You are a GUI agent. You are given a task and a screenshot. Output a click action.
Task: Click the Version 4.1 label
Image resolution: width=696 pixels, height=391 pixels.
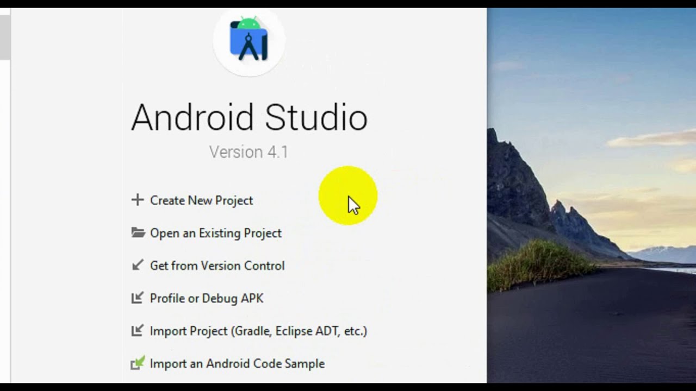(248, 152)
